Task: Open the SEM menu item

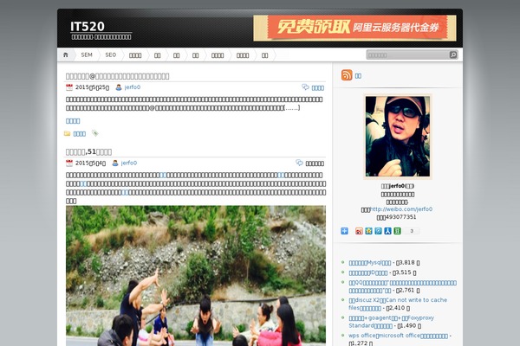Action: click(87, 55)
